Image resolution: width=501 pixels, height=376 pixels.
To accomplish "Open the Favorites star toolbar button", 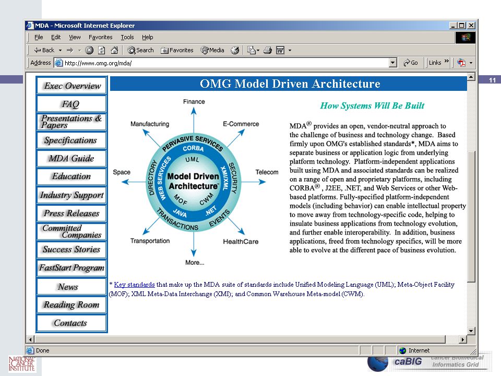I will point(177,50).
